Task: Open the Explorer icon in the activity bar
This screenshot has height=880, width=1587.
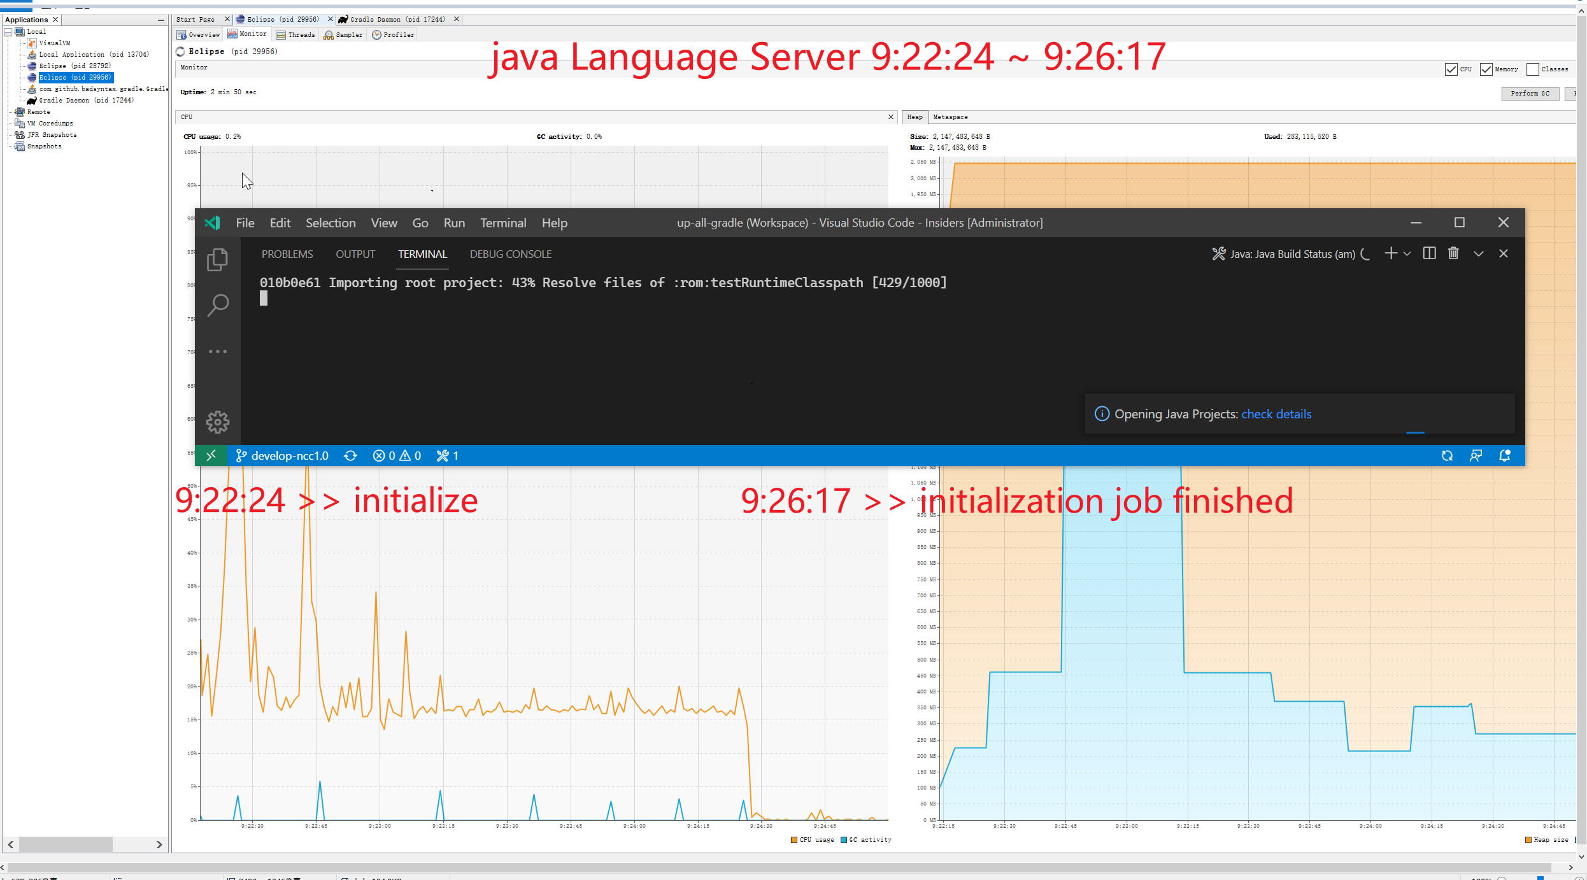Action: [218, 260]
